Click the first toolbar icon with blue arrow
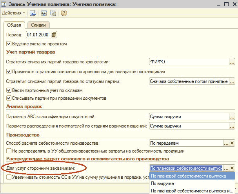This screenshot has height=194, width=238. coord(33,13)
